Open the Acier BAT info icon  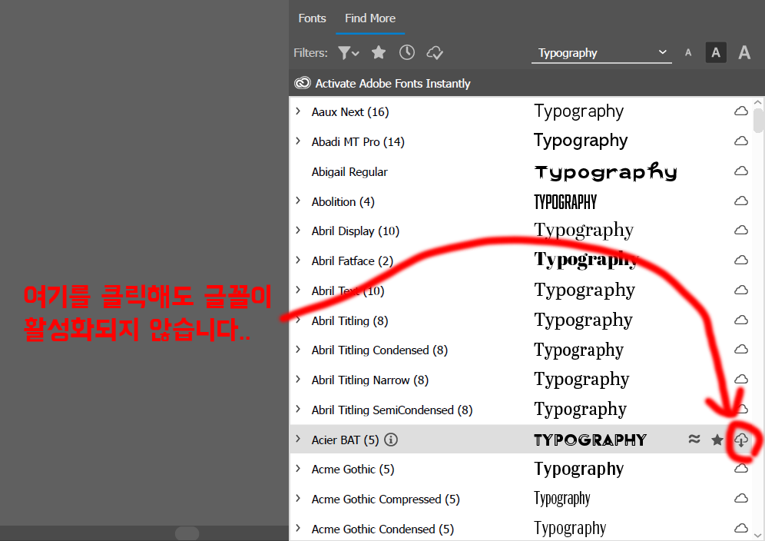(x=391, y=440)
